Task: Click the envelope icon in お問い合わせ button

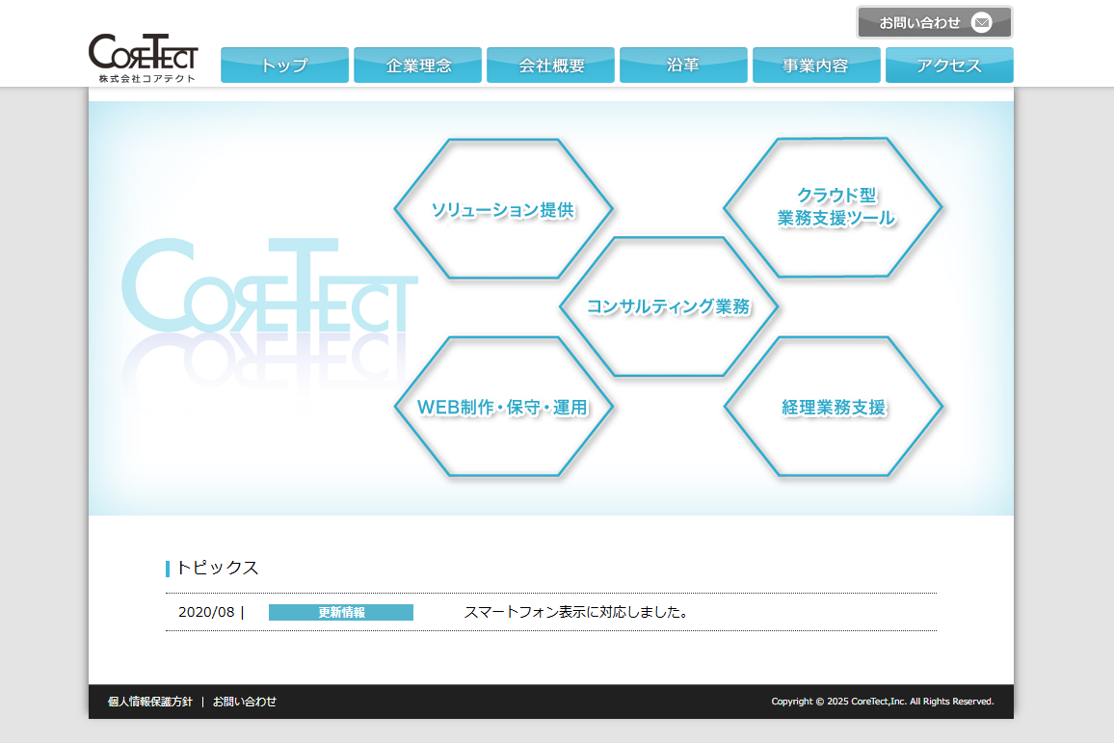Action: [980, 21]
